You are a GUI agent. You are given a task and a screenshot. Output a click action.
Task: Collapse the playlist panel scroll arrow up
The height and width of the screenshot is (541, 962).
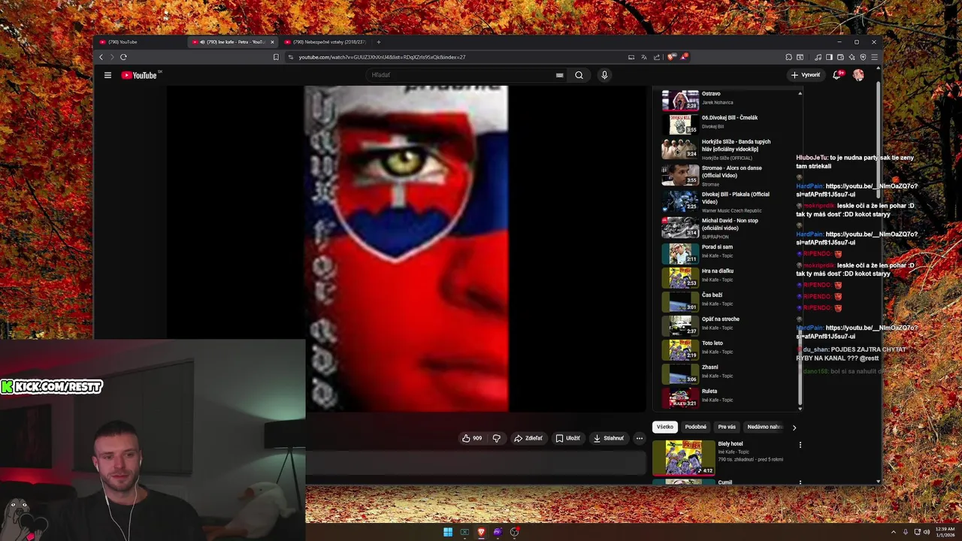[x=800, y=93]
